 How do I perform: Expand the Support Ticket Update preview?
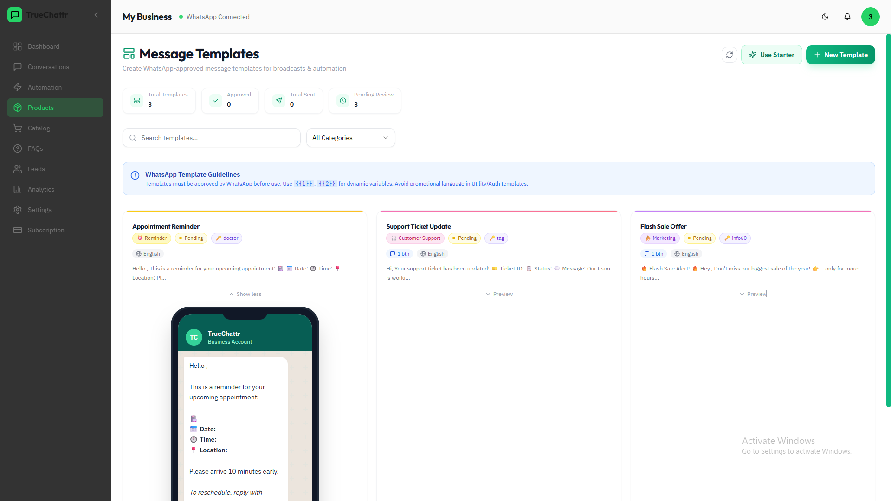tap(499, 294)
